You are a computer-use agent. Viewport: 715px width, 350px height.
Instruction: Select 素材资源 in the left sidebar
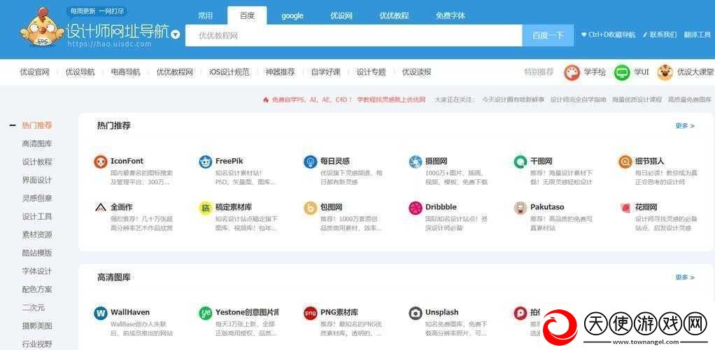[x=37, y=235]
